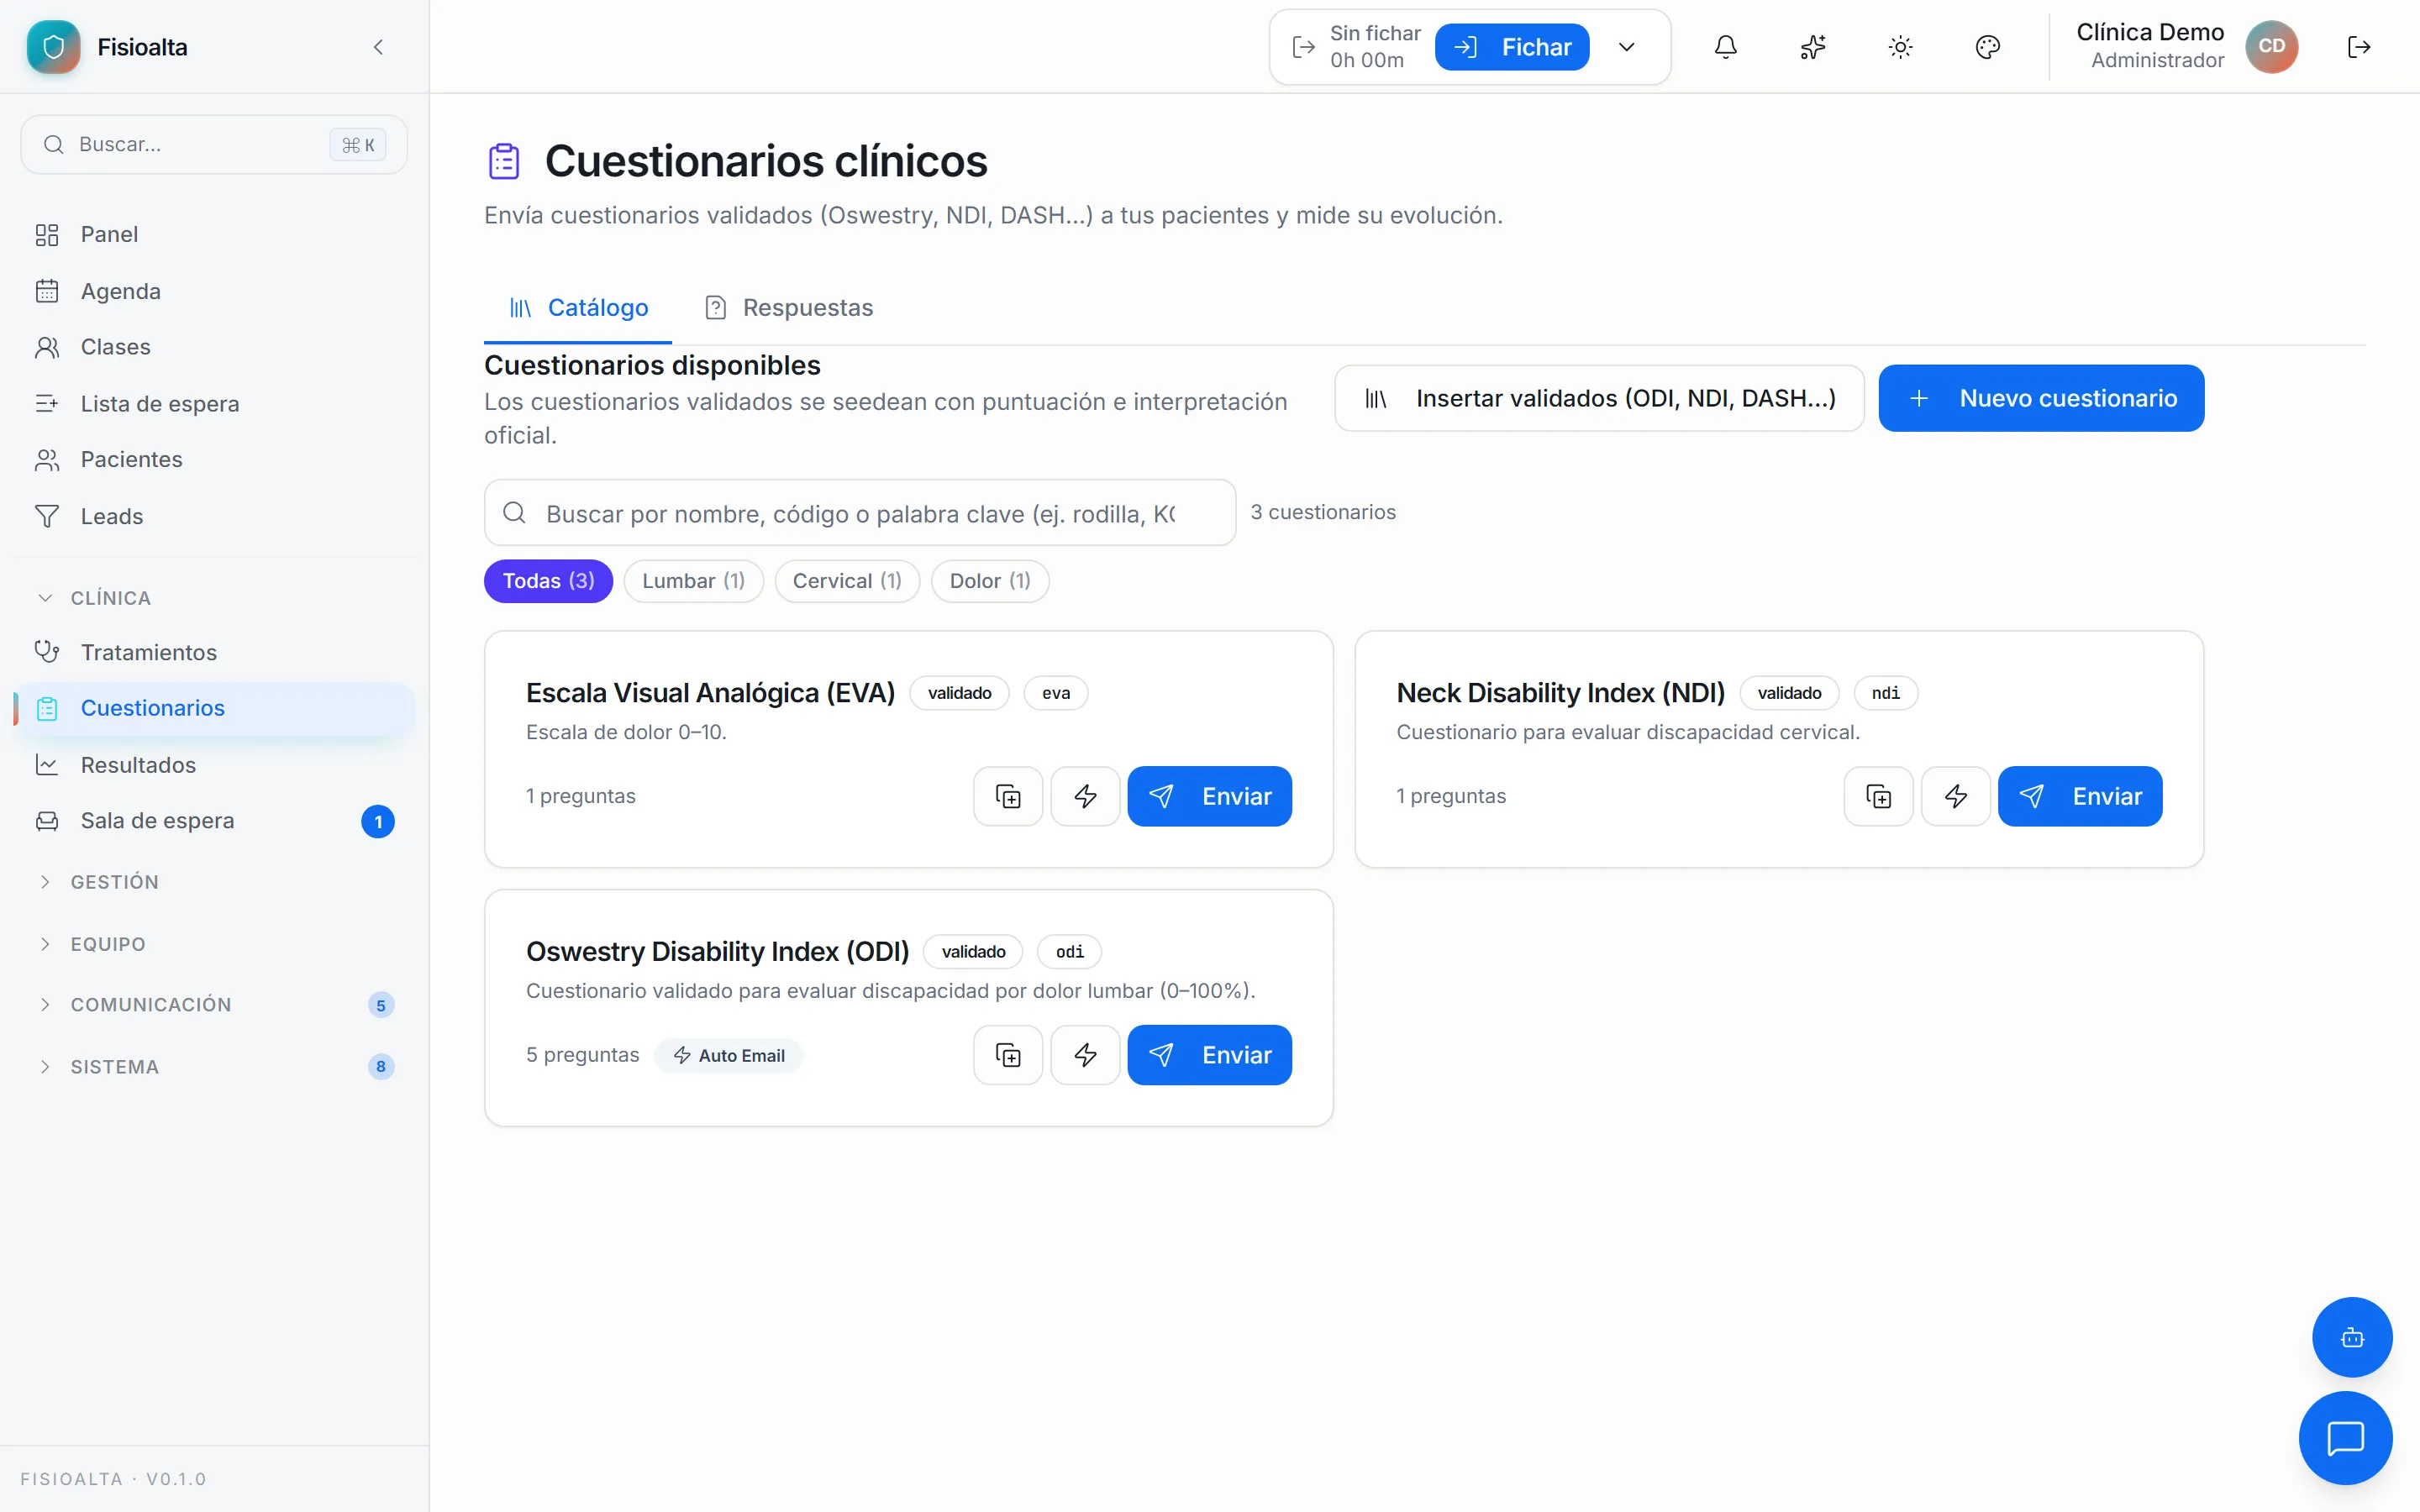Click duplicate icon on Oswestry Disability Index card

[1008, 1055]
